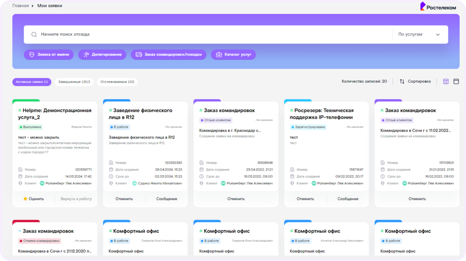The image size is (466, 261).
Task: Click the breadcrumb chevron separator after "Главная"
Action: (x=33, y=6)
